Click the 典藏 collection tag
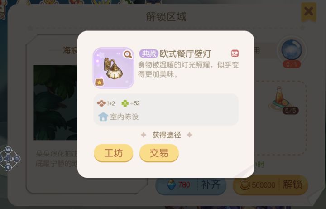Screen dimensions: 326x209 (149, 53)
